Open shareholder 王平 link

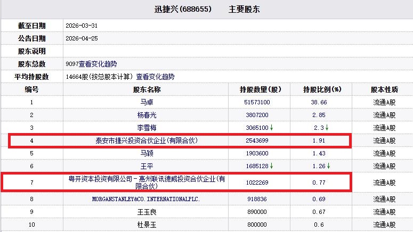[x=147, y=166]
